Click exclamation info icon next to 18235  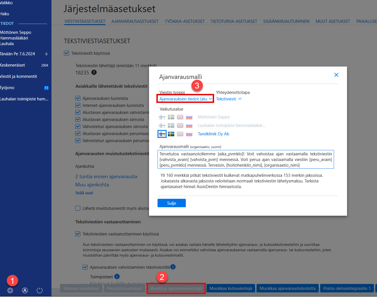[x=94, y=72]
